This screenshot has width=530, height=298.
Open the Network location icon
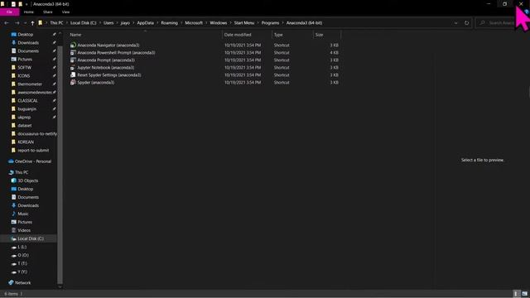[11, 282]
